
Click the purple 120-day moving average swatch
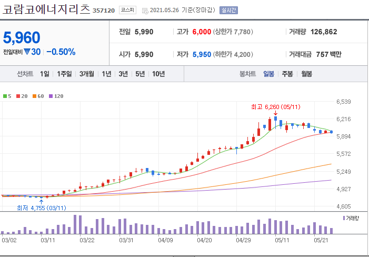(51, 96)
